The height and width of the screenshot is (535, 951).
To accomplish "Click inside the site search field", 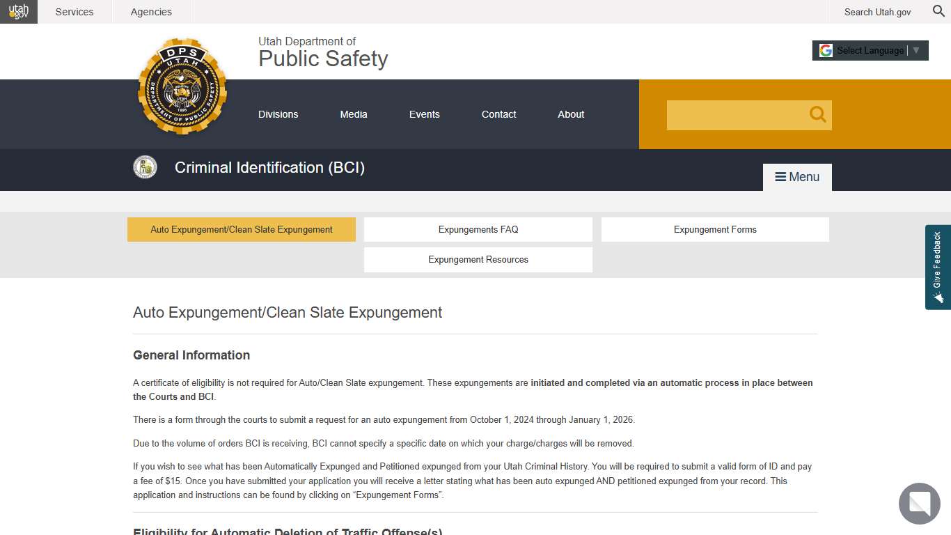I will [738, 114].
